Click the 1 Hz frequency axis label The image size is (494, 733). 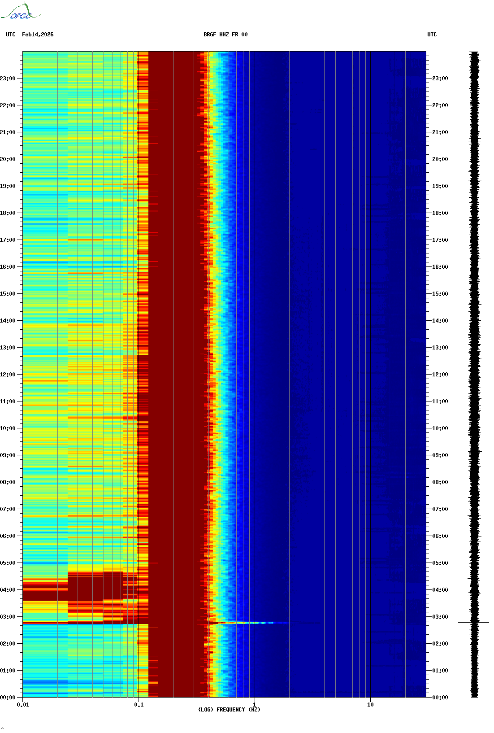pyautogui.click(x=255, y=705)
